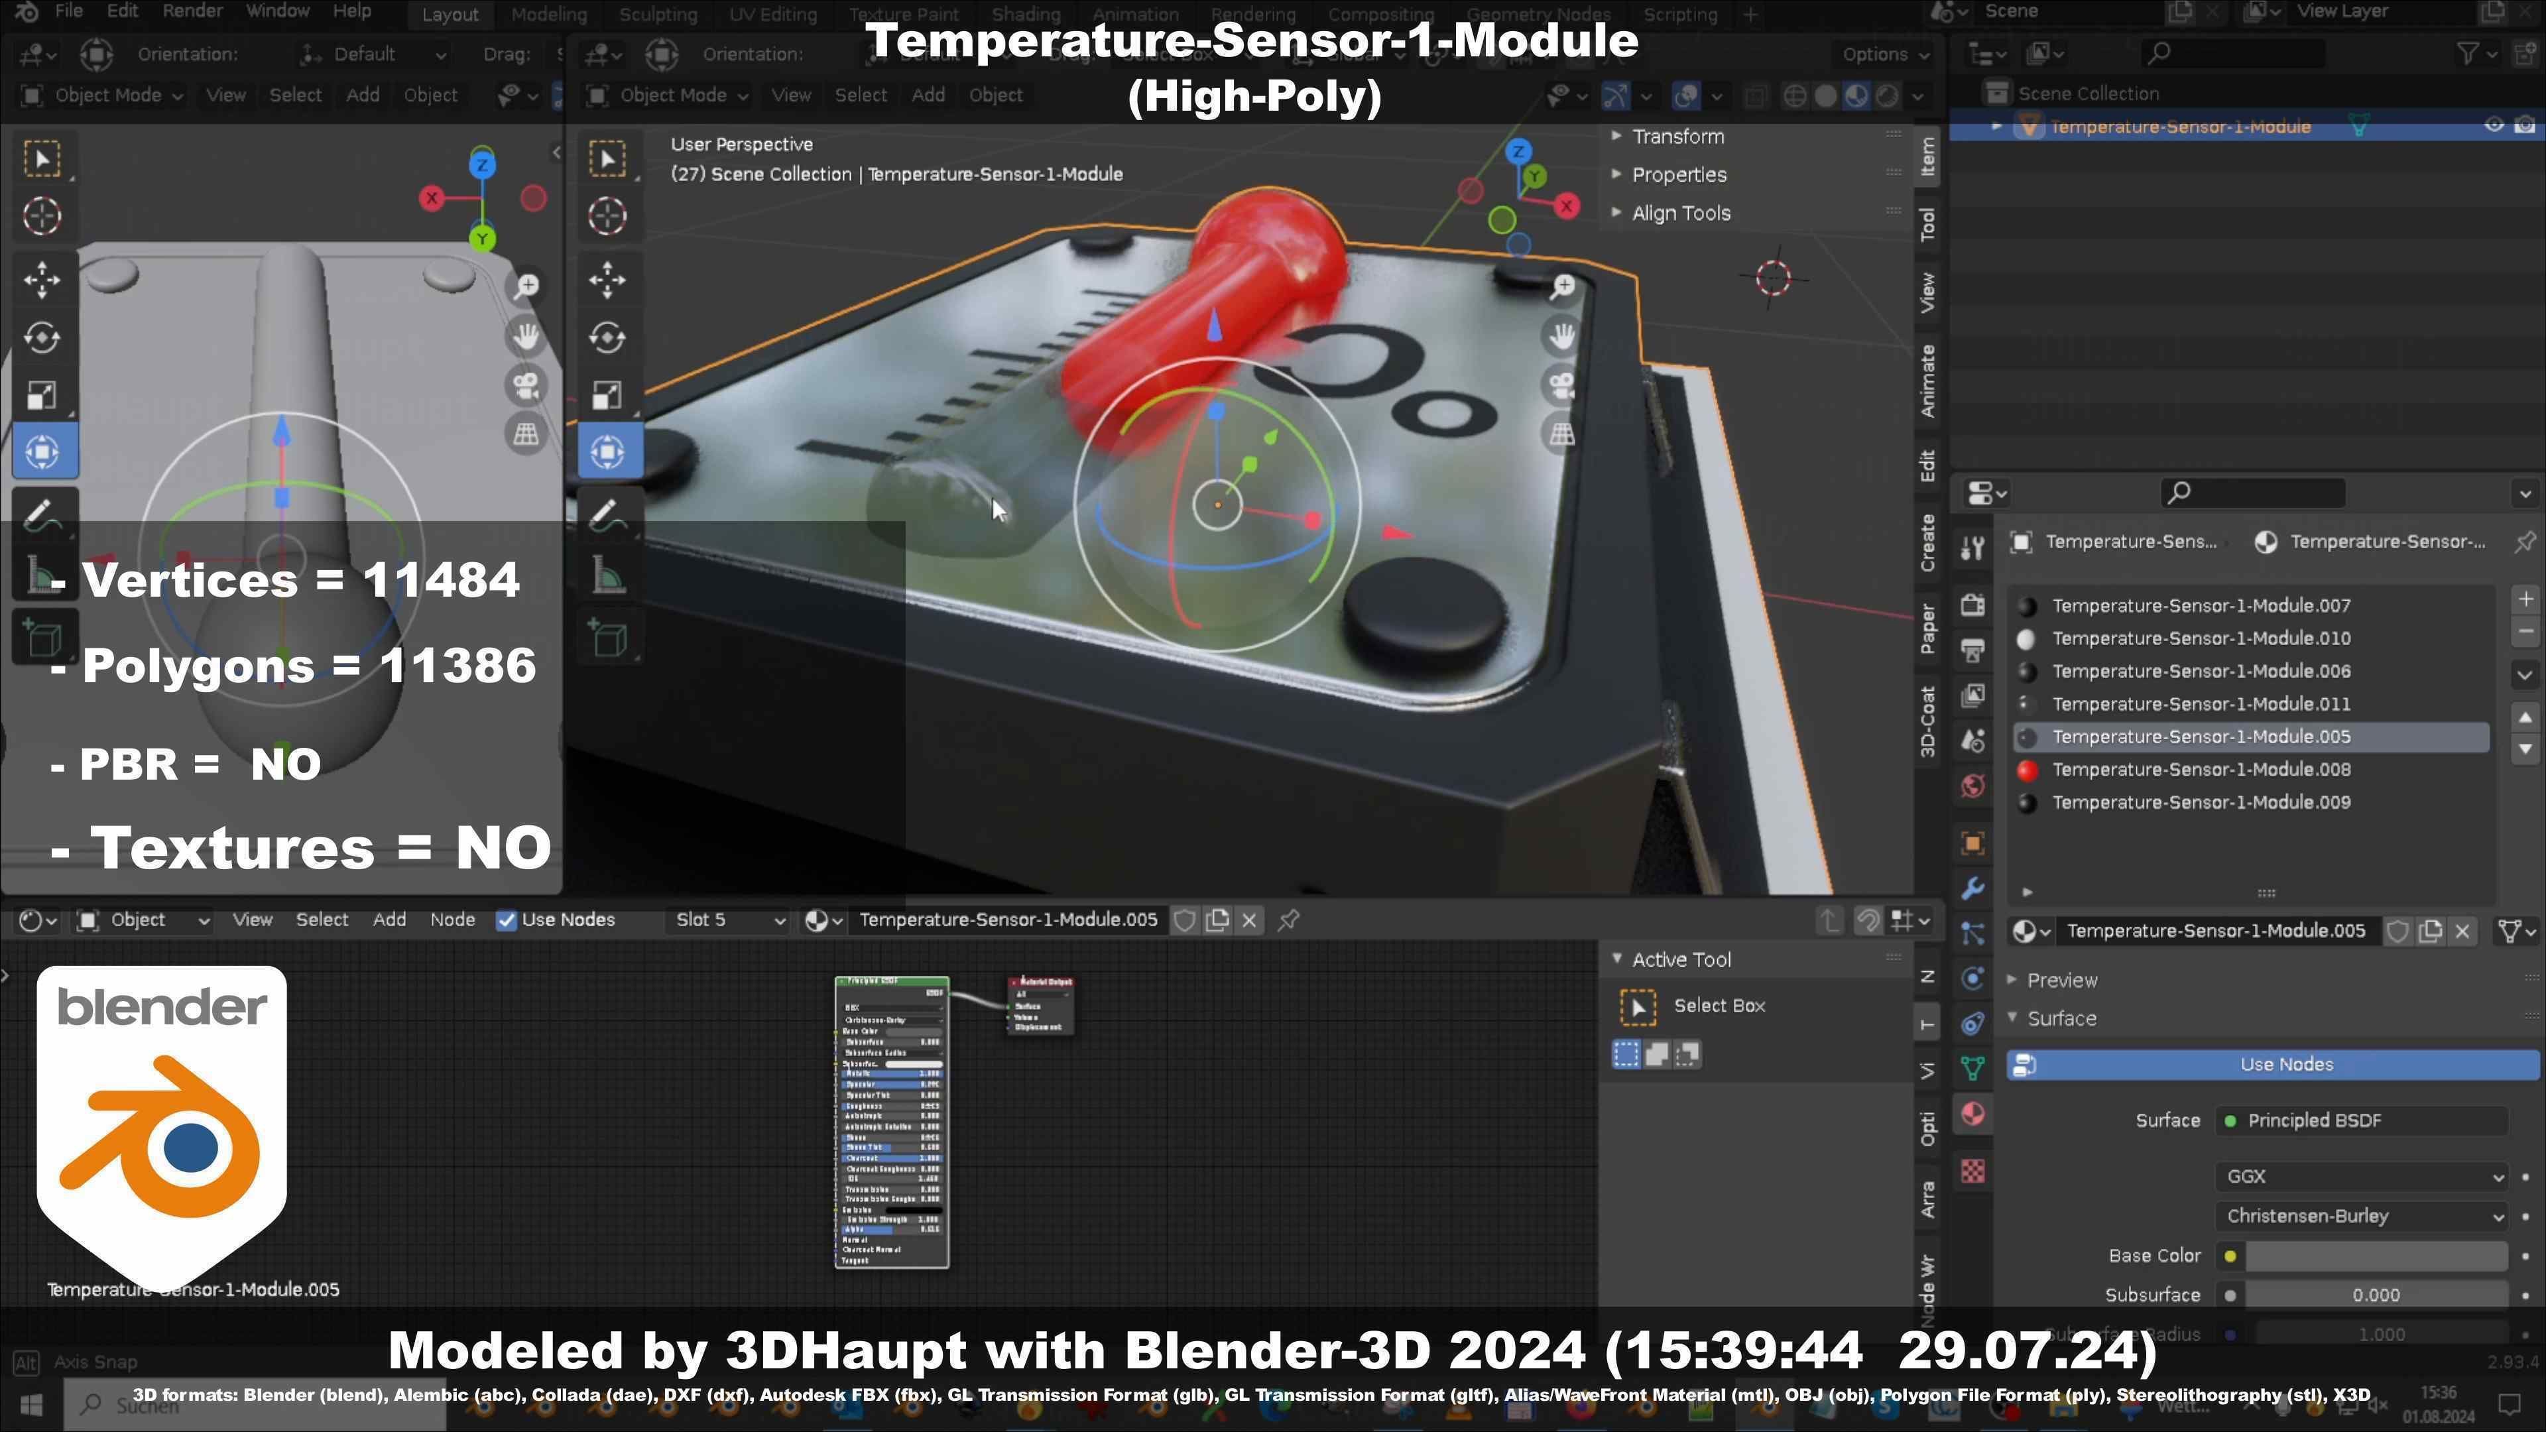Unlink material with X in node header
This screenshot has height=1432, width=2546.
pyautogui.click(x=1249, y=920)
